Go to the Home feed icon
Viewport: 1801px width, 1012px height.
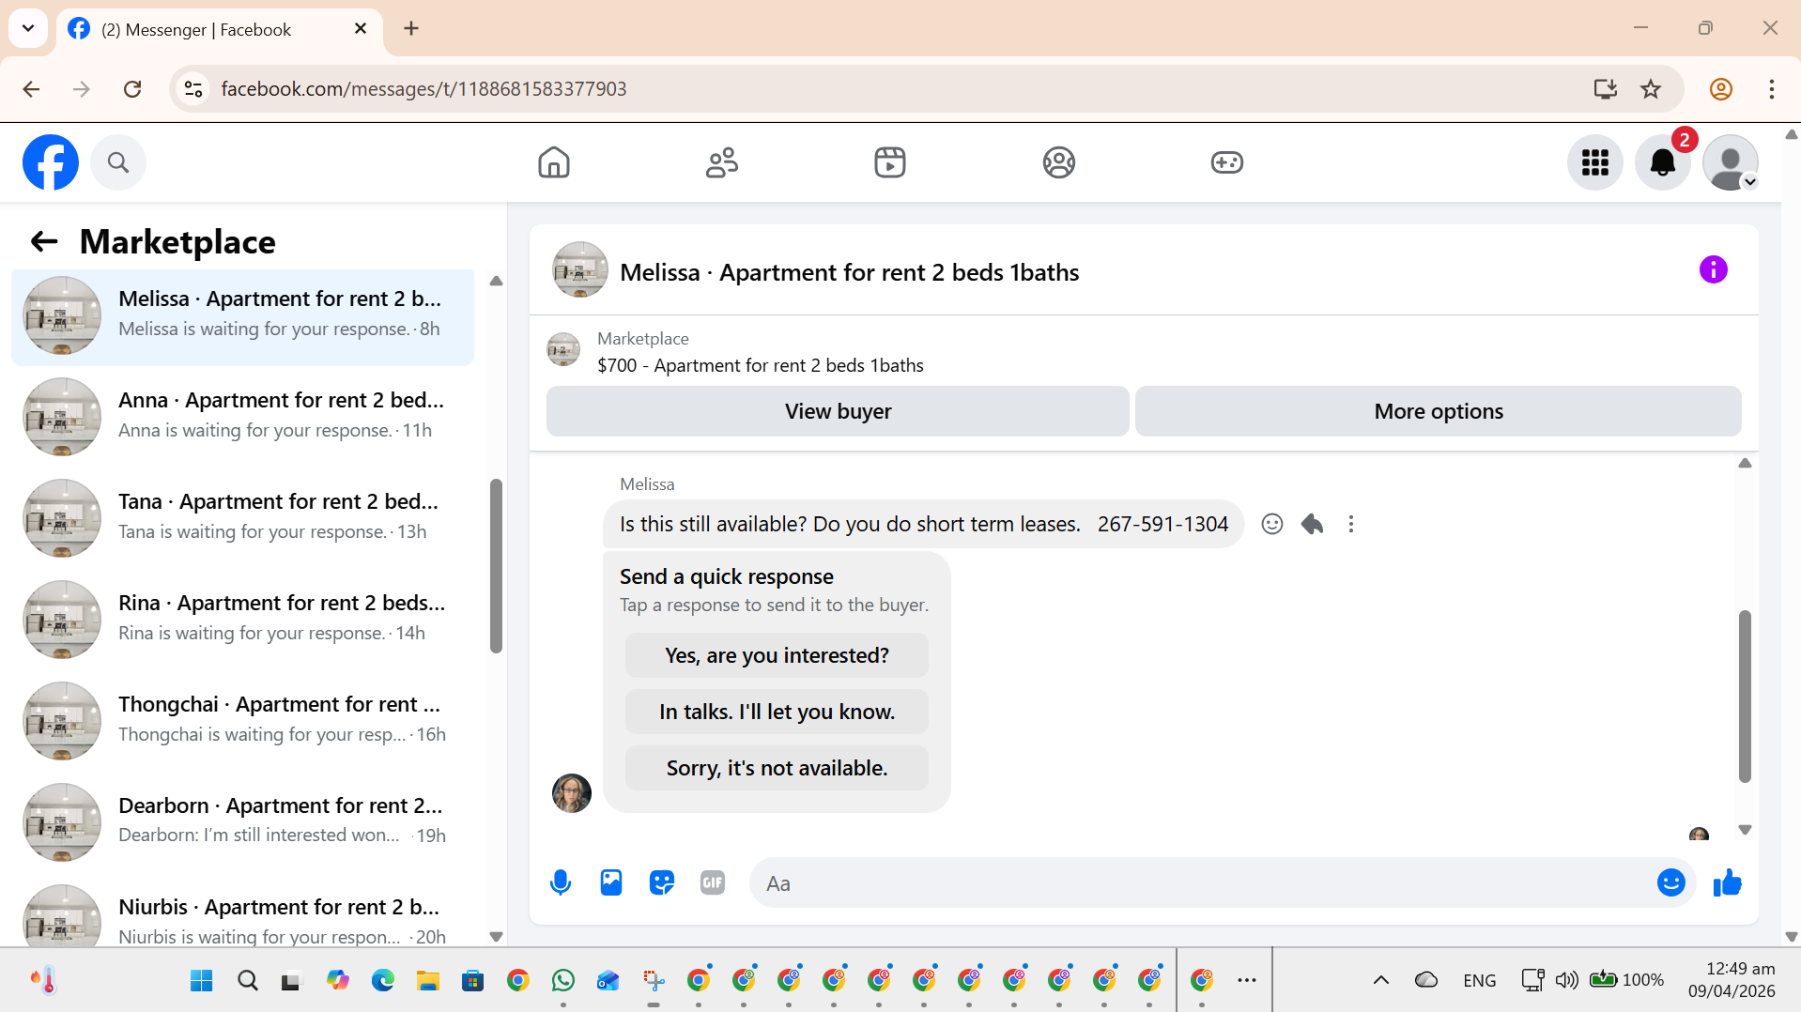[x=554, y=162]
